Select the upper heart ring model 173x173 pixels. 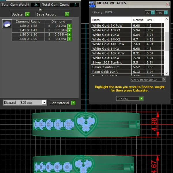pyautogui.click(x=86, y=124)
